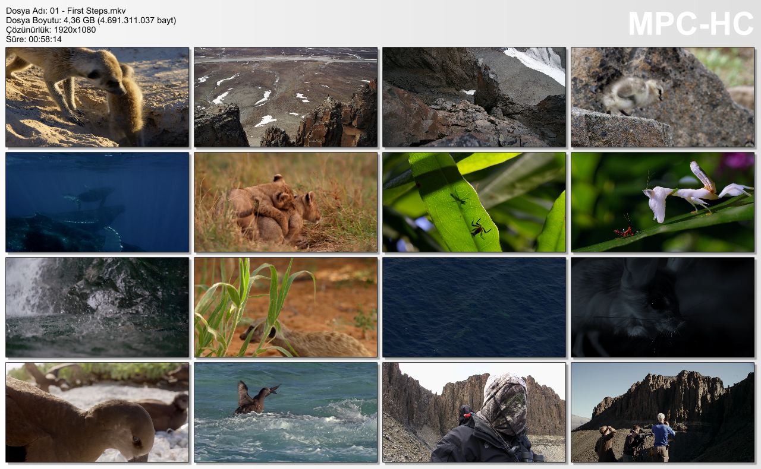This screenshot has height=469, width=761.
Task: Select the aerial snowy valley thumbnail
Action: coord(285,97)
